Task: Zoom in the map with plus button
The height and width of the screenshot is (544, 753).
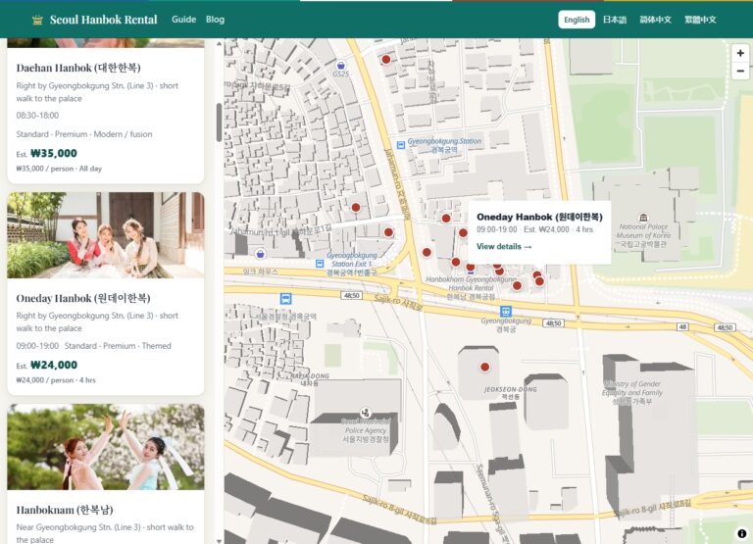Action: 740,53
